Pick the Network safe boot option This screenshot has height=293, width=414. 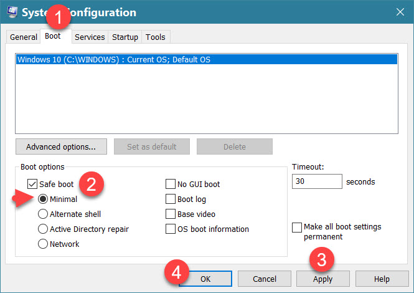[43, 244]
